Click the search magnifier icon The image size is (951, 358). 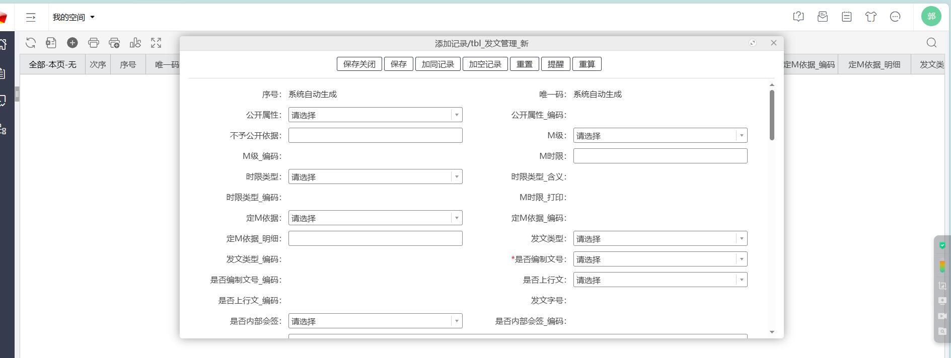tap(931, 43)
